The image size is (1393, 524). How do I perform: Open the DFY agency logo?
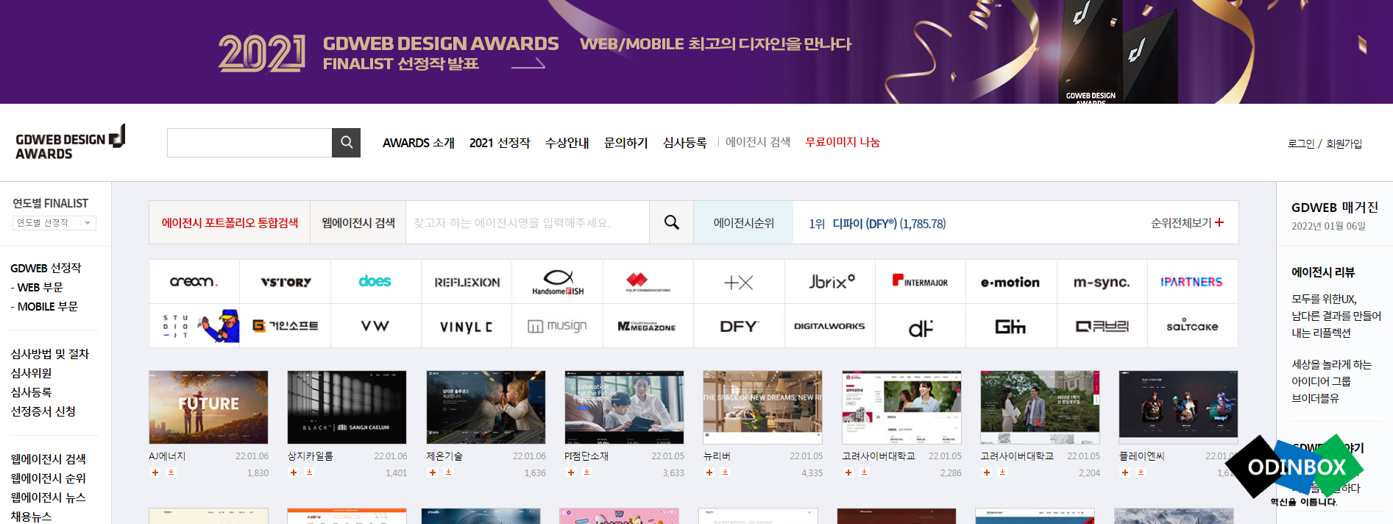pyautogui.click(x=739, y=326)
